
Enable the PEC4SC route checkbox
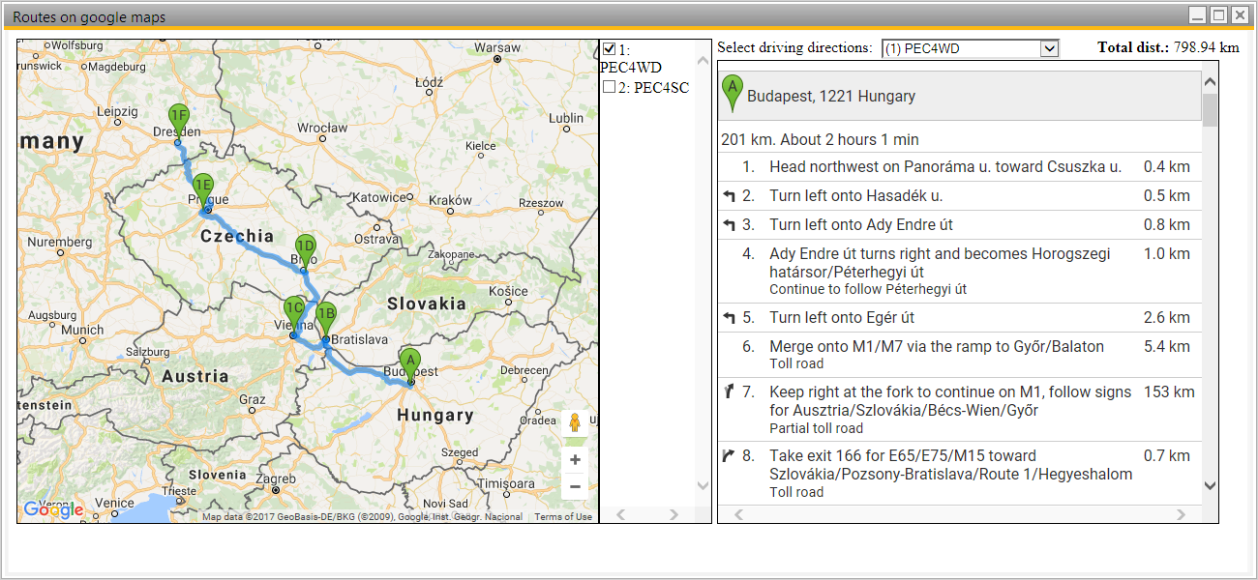[609, 87]
